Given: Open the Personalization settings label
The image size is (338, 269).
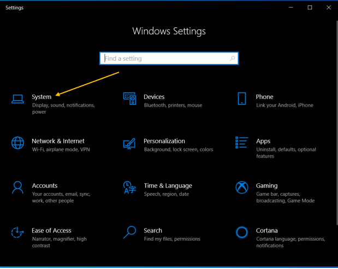Looking at the screenshot, I should [164, 141].
